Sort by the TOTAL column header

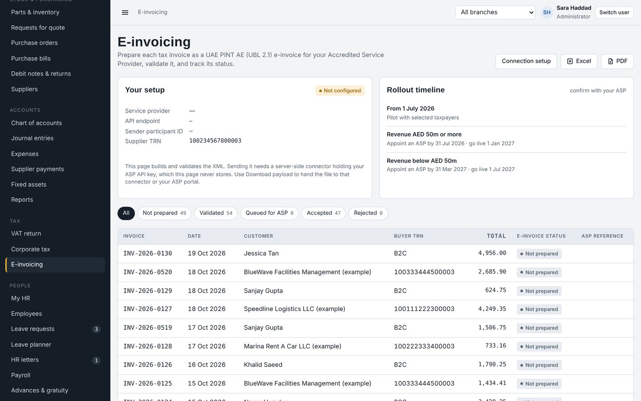tap(496, 236)
